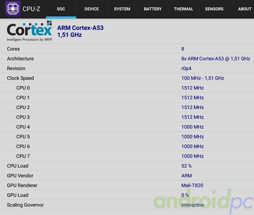Select the CPU 2 row label
This screenshot has height=215, width=254.
[x=23, y=107]
